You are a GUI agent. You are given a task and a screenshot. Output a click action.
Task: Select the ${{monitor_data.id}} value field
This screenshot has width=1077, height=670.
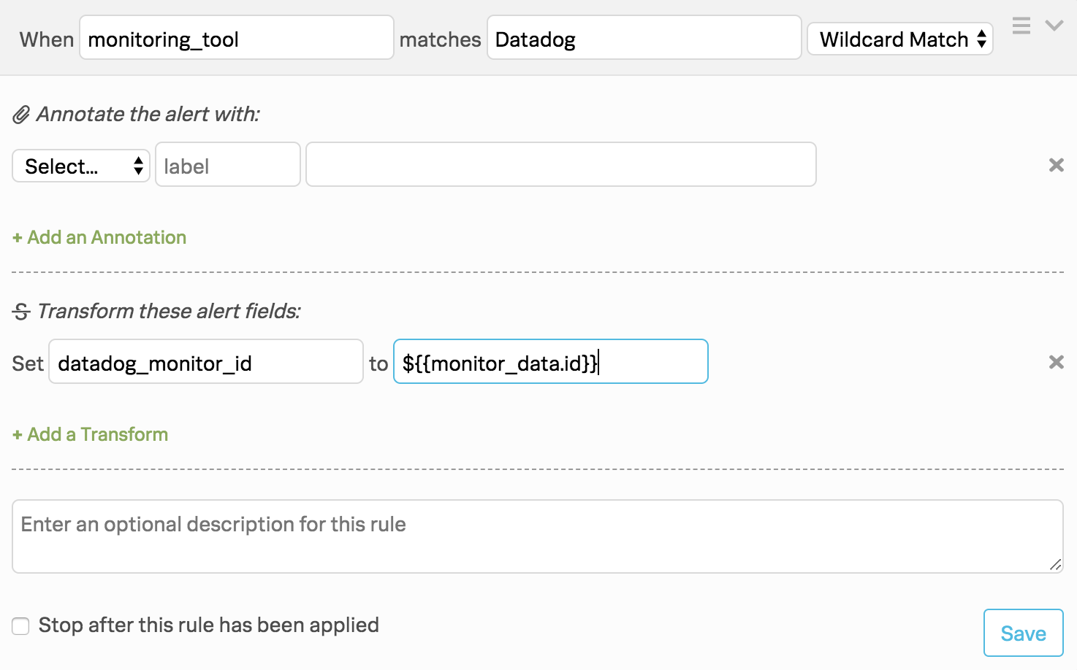(x=550, y=361)
